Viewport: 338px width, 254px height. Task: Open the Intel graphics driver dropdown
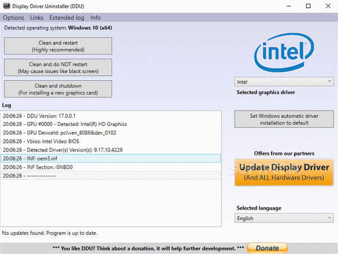tap(284, 82)
